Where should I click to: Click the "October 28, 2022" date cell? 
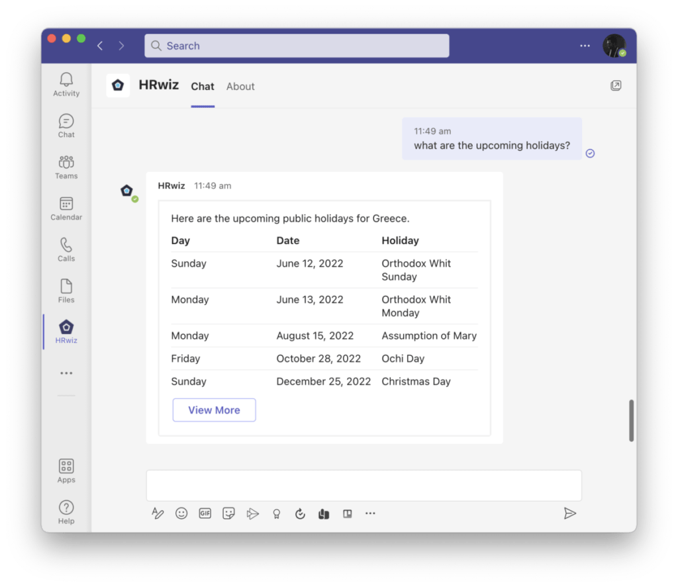pyautogui.click(x=318, y=358)
